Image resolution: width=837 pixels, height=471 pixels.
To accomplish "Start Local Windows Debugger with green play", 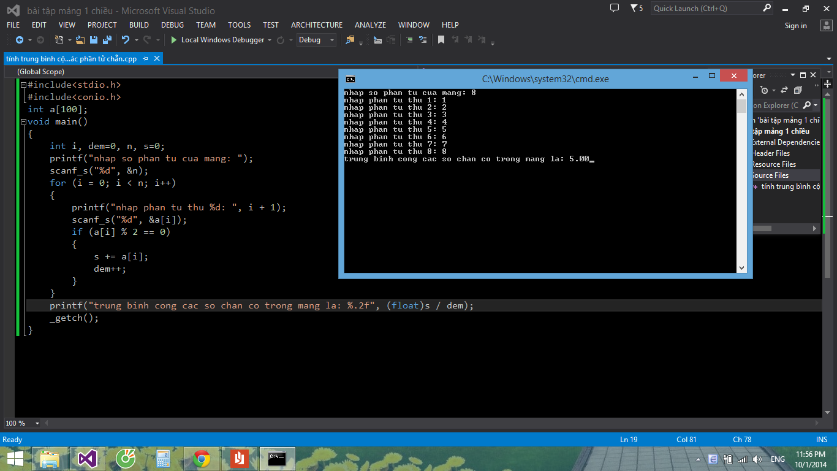I will click(174, 40).
